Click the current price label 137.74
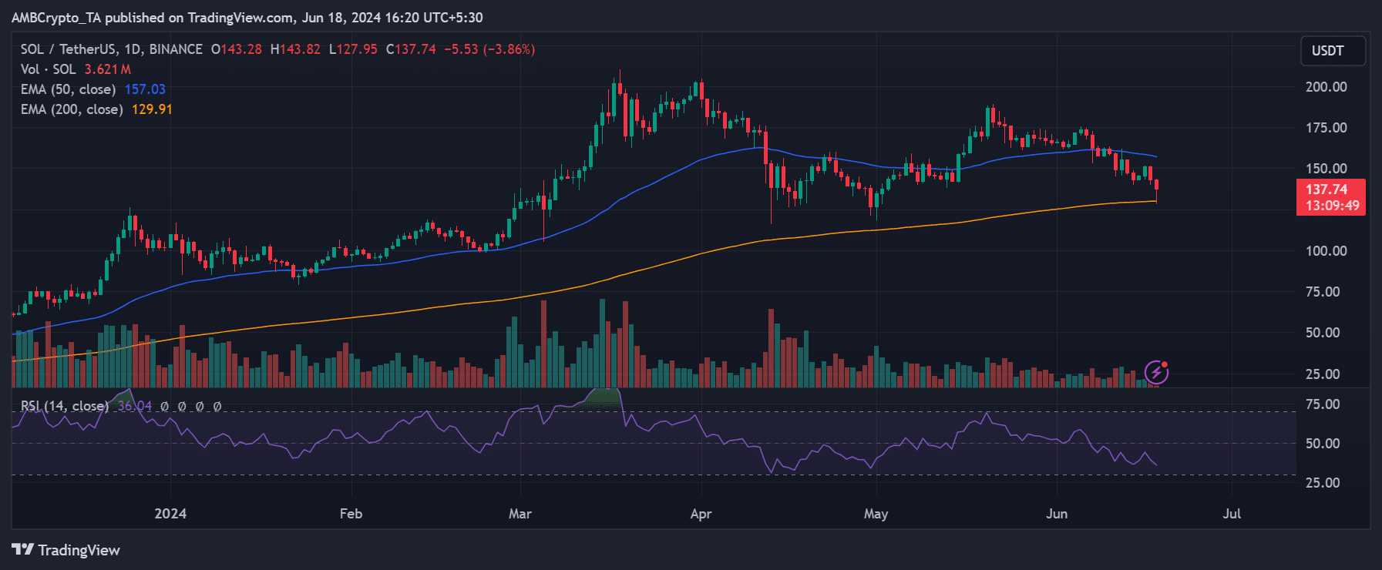Screen dimensions: 1382x570 1327,189
